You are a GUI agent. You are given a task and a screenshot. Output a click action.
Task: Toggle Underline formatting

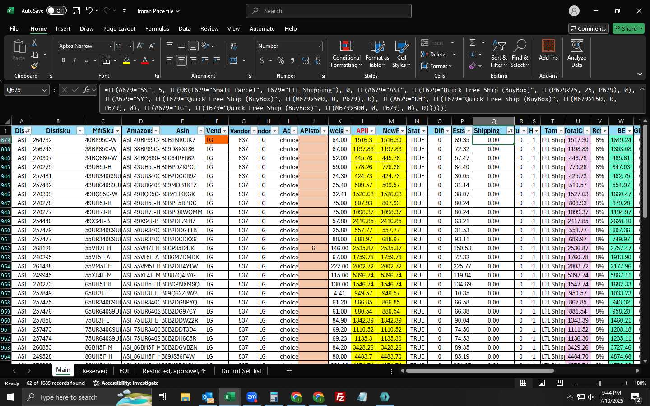(x=86, y=60)
